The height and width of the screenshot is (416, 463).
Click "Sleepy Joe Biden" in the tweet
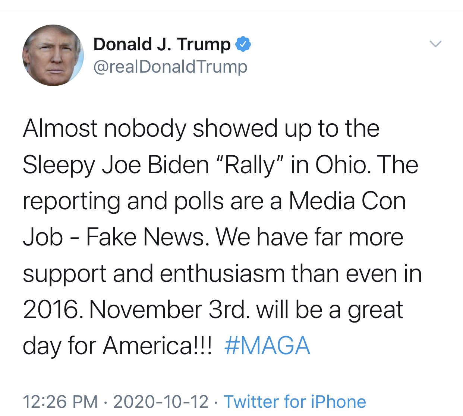click(116, 165)
